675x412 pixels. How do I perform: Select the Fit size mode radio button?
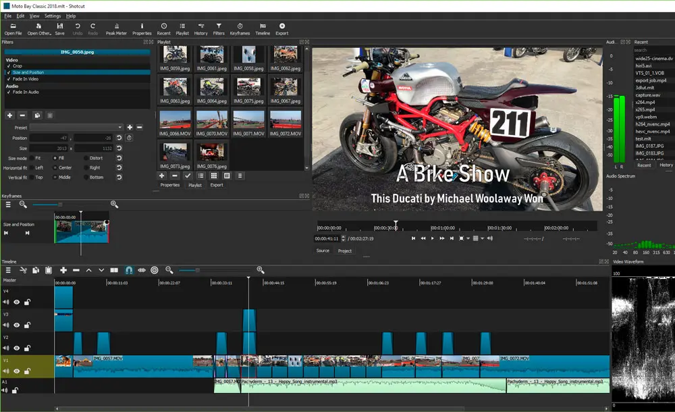click(30, 158)
